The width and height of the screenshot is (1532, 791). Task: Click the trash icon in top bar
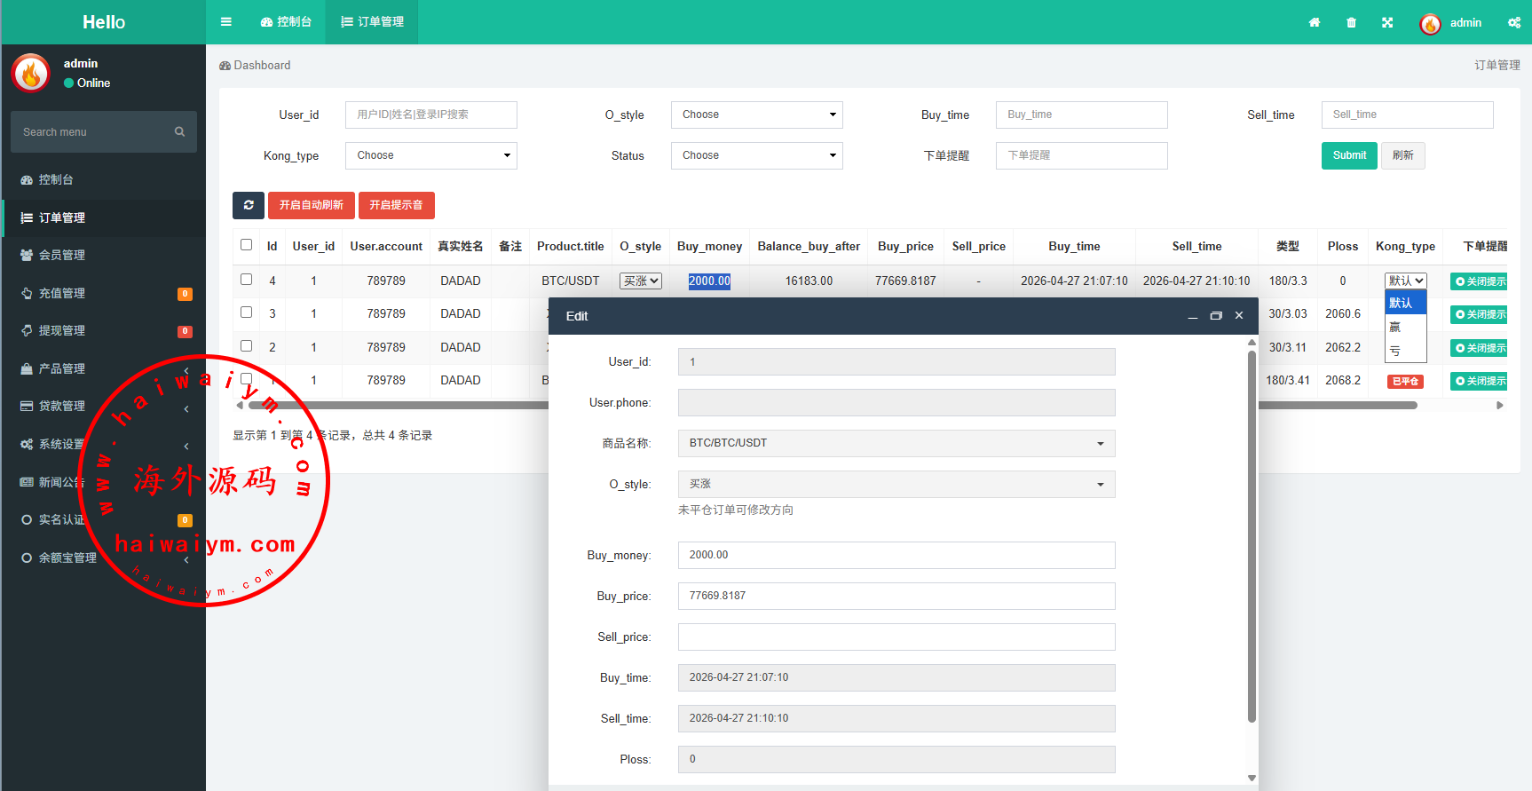click(1351, 23)
